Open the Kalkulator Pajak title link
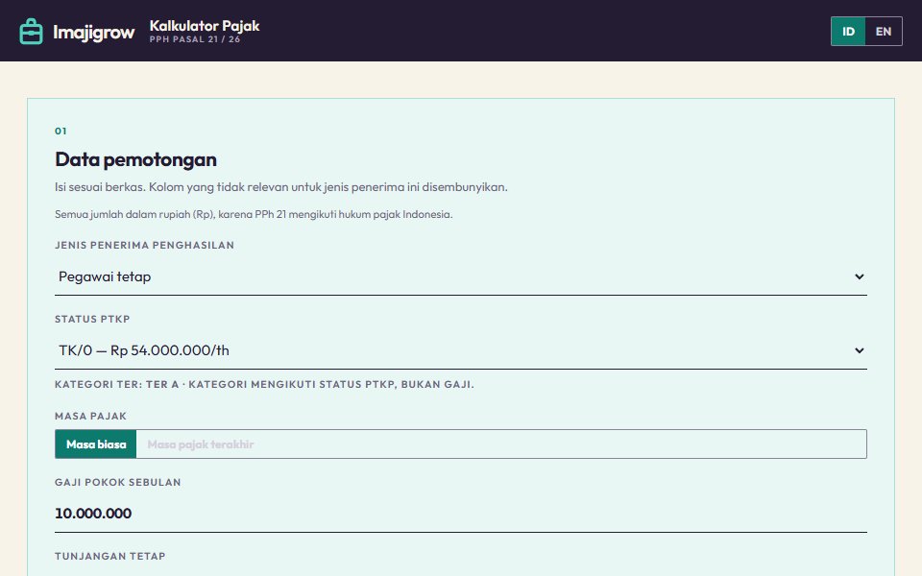 pyautogui.click(x=204, y=26)
